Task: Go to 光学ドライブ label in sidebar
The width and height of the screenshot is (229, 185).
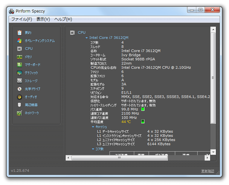Action: coord(32,89)
